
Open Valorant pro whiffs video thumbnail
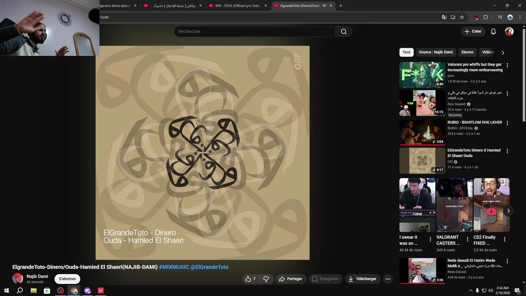tap(422, 75)
